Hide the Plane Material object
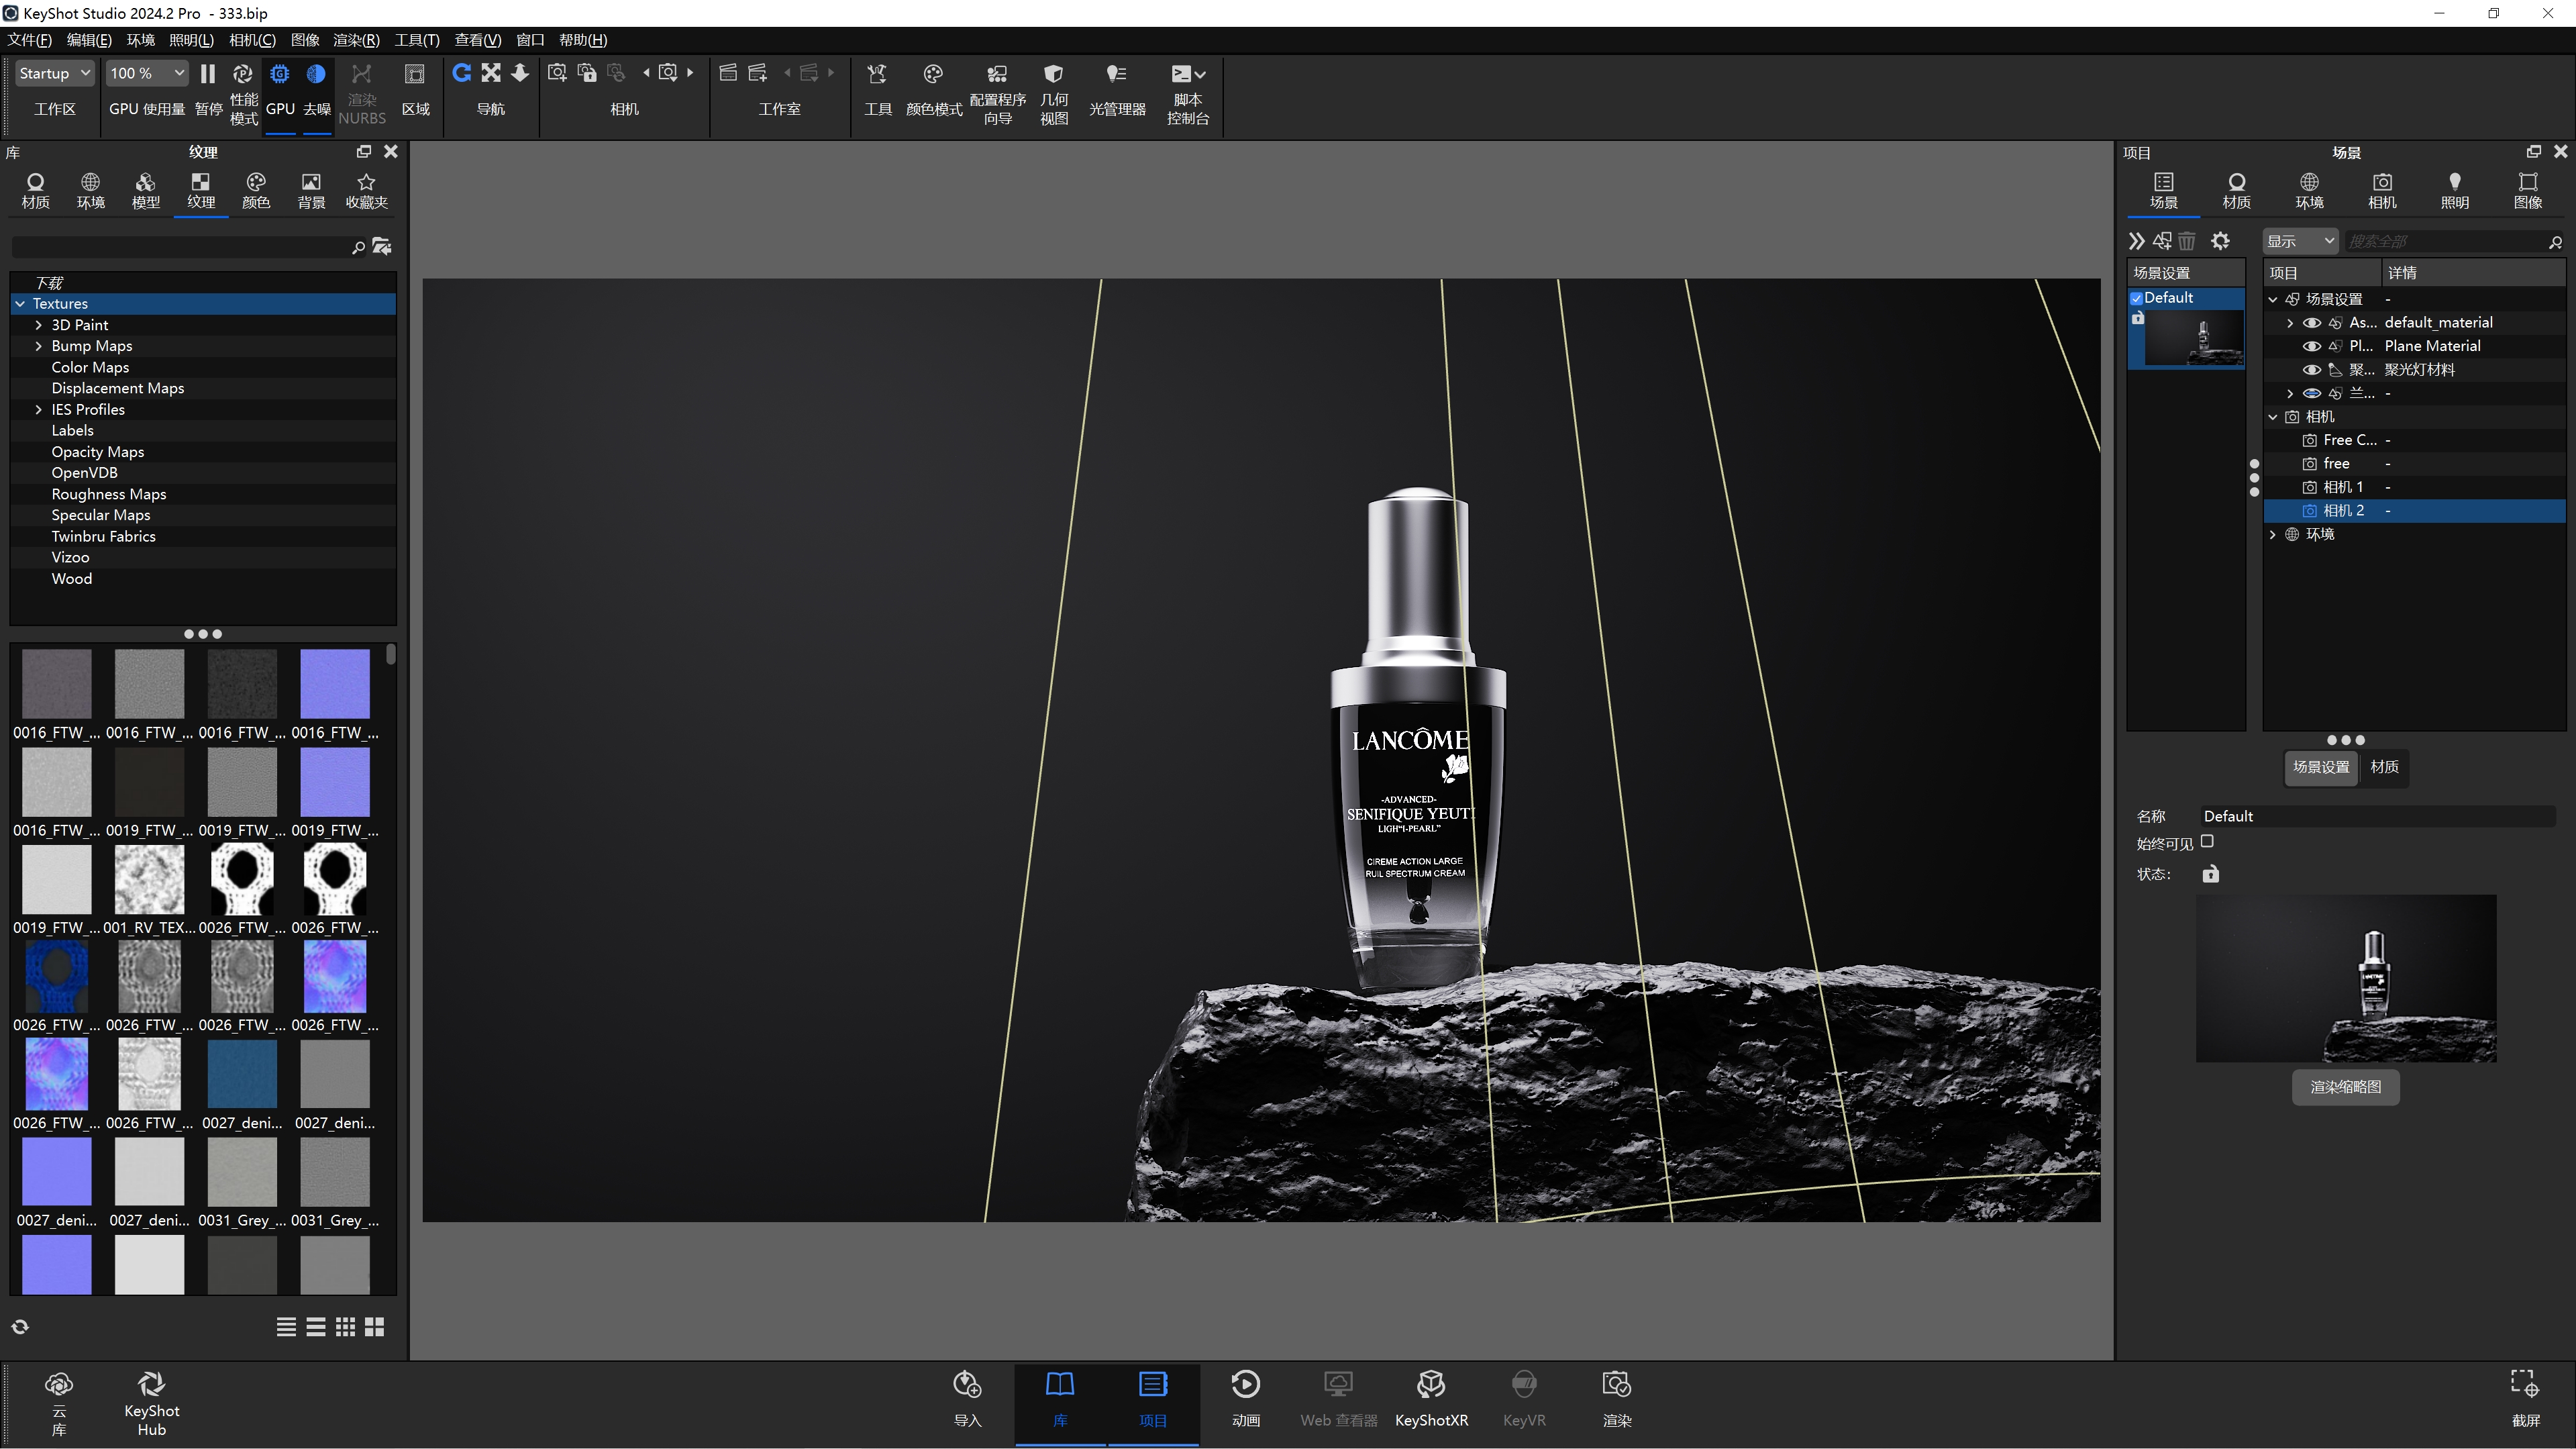The image size is (2576, 1449). (x=2312, y=346)
